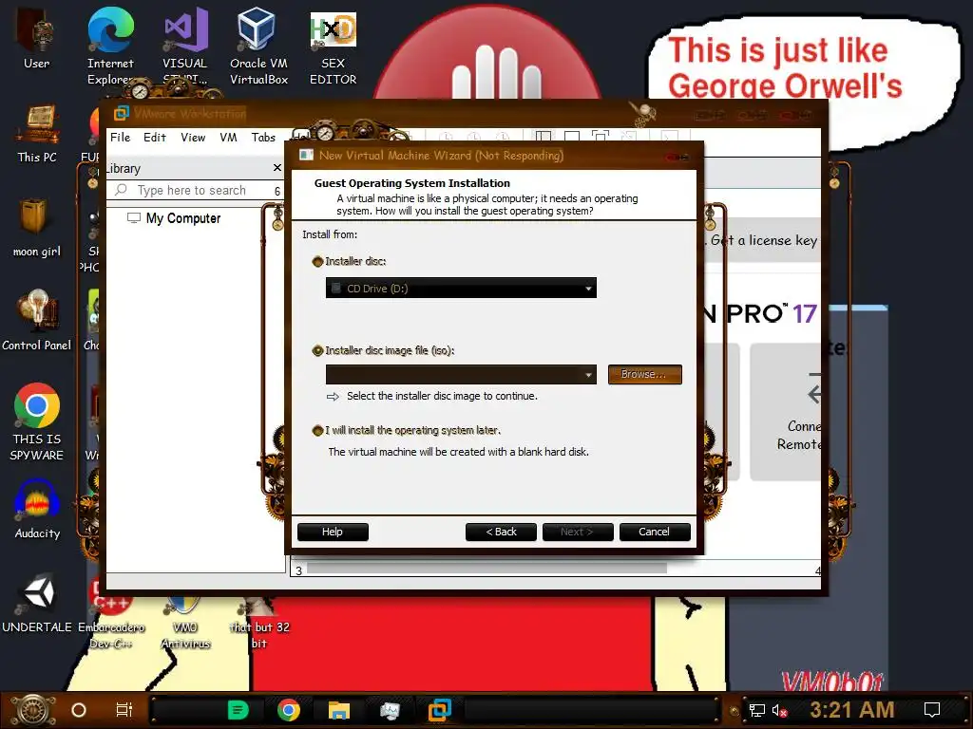
Task: Launch the Audacity desktop shortcut
Action: coord(37,509)
